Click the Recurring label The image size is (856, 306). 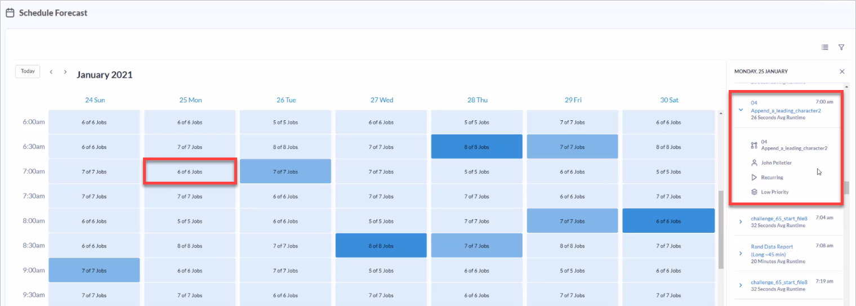(772, 177)
